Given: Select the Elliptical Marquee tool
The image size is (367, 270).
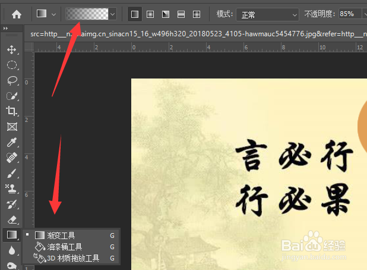Looking at the screenshot, I should tap(12, 65).
